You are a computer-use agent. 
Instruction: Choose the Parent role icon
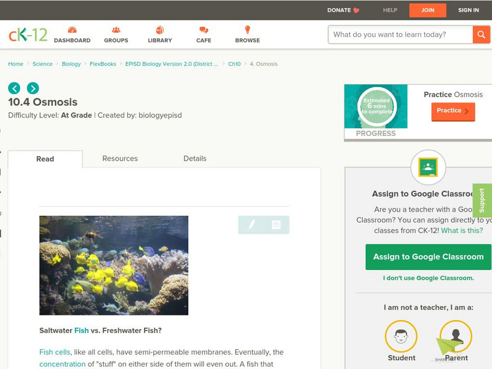[x=456, y=336]
